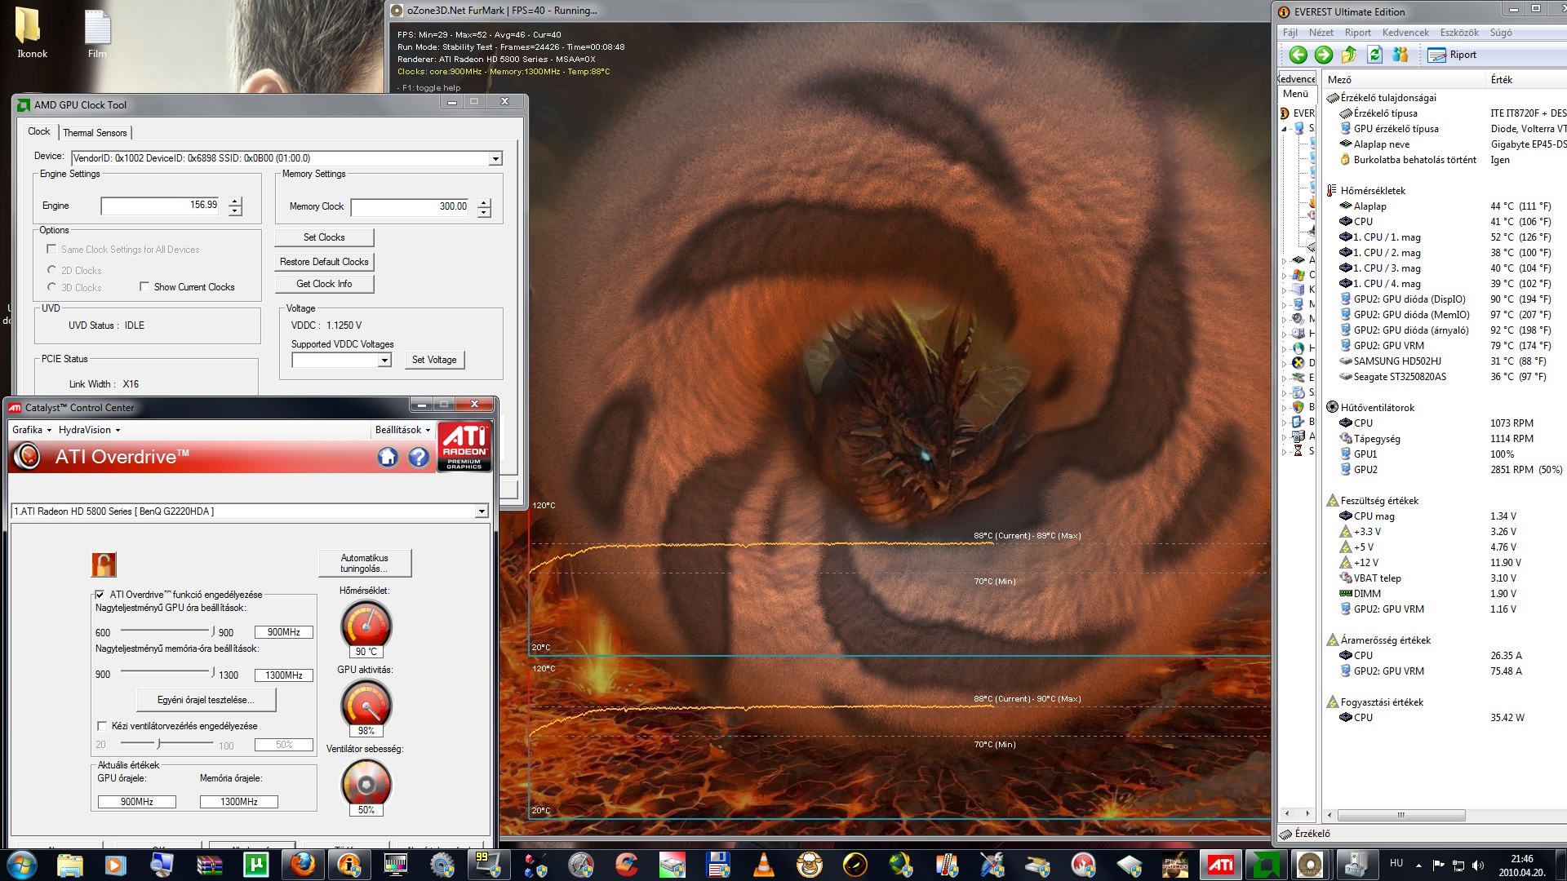Enable Kézi ventilátorvezérlés checkbox
The width and height of the screenshot is (1567, 881).
coord(102,726)
